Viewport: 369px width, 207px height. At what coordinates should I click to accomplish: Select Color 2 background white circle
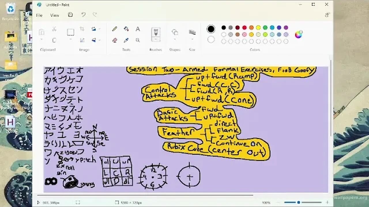(x=211, y=39)
